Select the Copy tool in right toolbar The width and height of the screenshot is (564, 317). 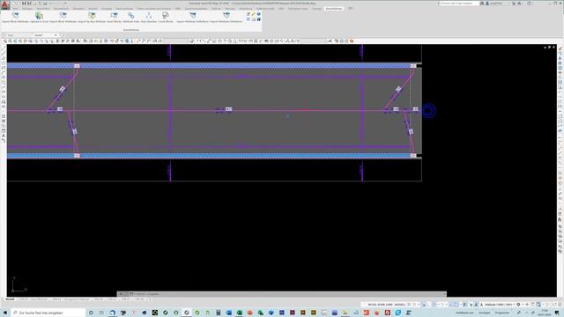click(x=560, y=53)
